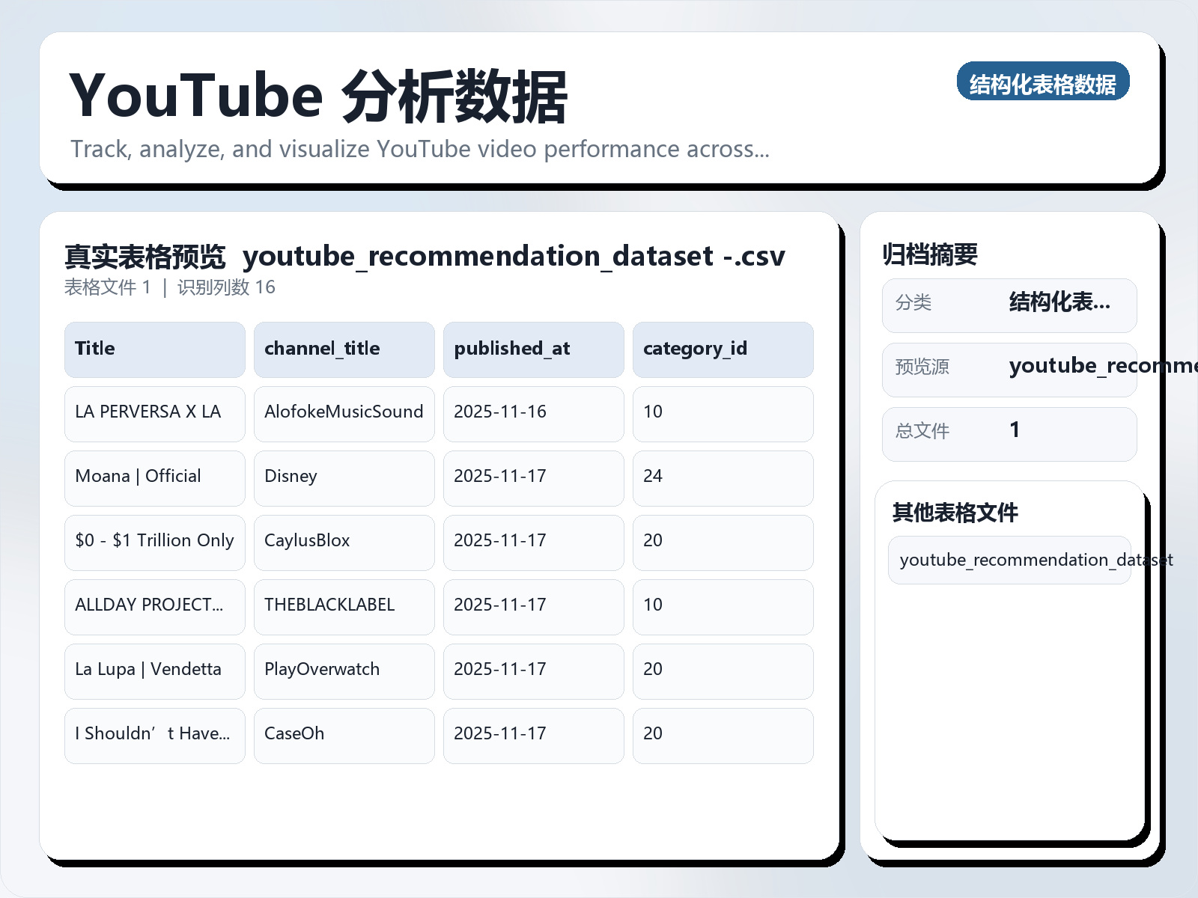
Task: Select the category_id column header
Action: pyautogui.click(x=723, y=349)
